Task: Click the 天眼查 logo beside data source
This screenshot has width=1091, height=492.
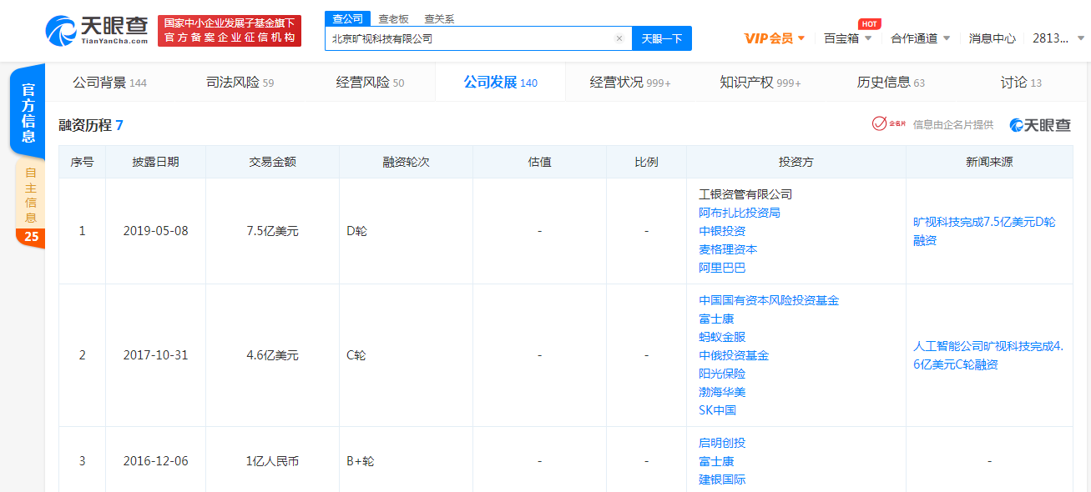Action: [1039, 125]
